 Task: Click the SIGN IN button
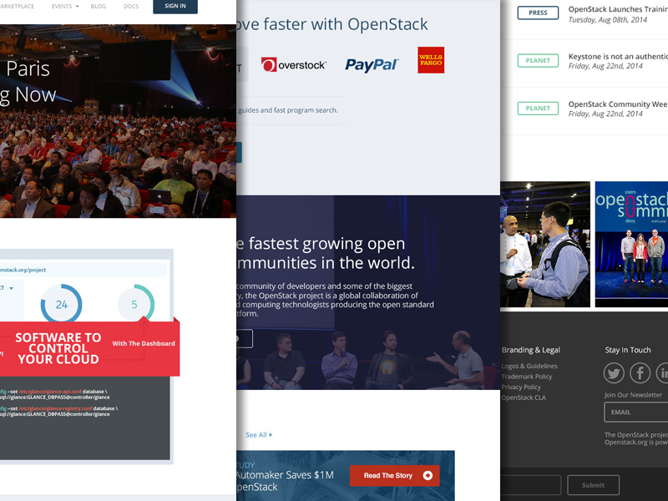175,6
